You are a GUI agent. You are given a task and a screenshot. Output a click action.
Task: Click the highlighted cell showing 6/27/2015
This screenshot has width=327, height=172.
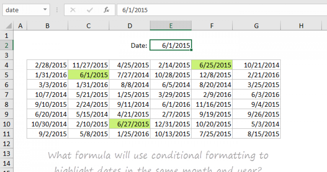129,124
